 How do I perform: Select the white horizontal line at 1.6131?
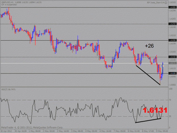click(84, 63)
